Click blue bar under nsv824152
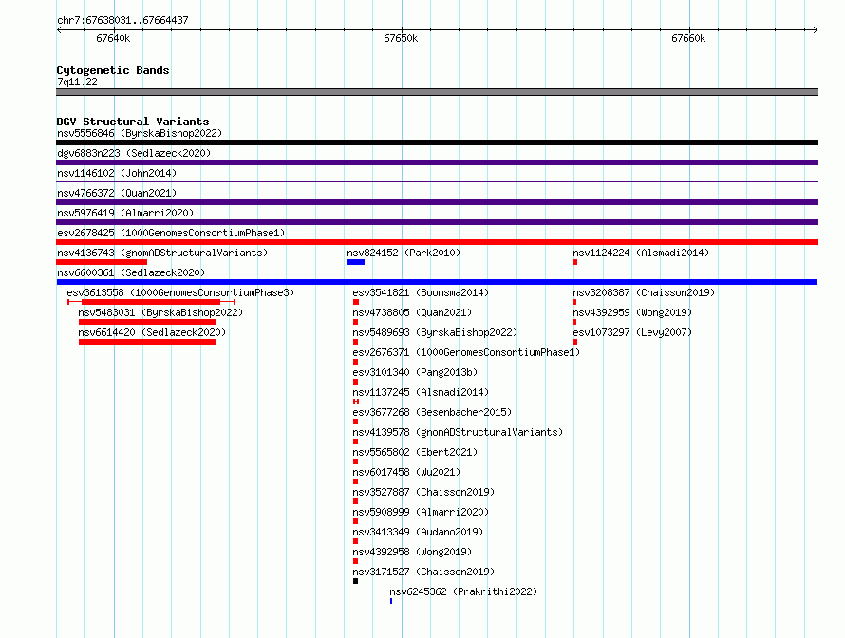845x638 pixels. click(356, 262)
